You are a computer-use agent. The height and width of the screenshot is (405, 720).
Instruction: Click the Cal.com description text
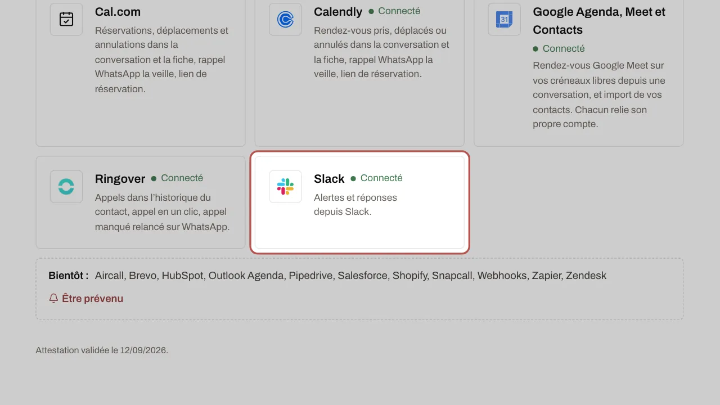point(162,60)
